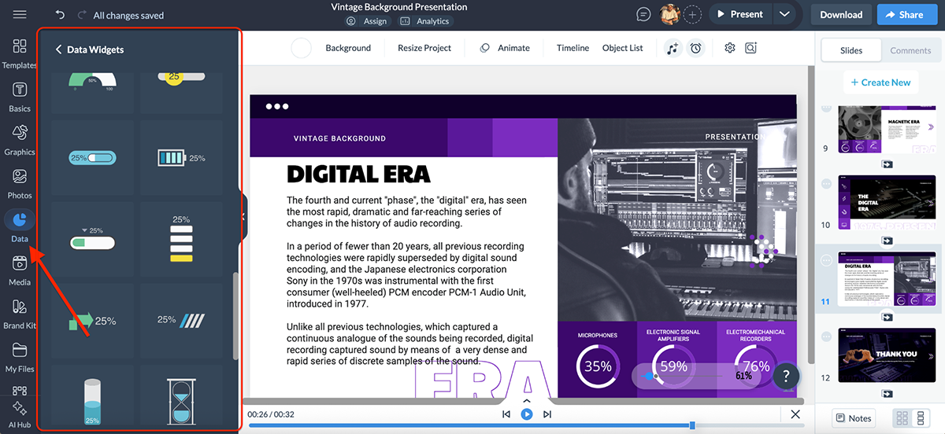Insert the battery 25% data widget
The width and height of the screenshot is (945, 434).
tap(182, 158)
